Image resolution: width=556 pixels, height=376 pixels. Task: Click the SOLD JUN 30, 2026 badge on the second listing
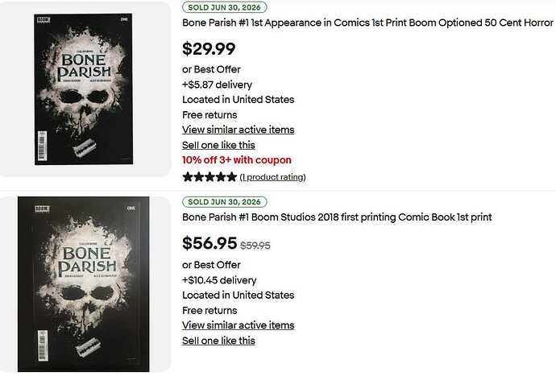pyautogui.click(x=225, y=202)
